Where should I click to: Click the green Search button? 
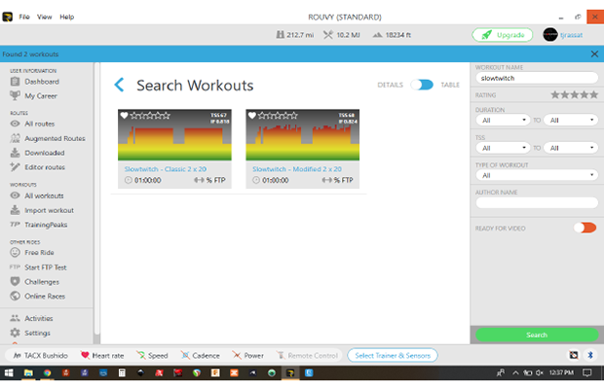(x=536, y=335)
